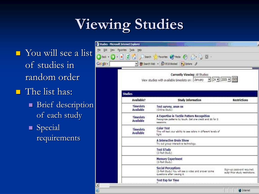The height and width of the screenshot is (194, 259).
Task: Click the Back arrow icon in Internet Explorer
Action: click(x=99, y=57)
